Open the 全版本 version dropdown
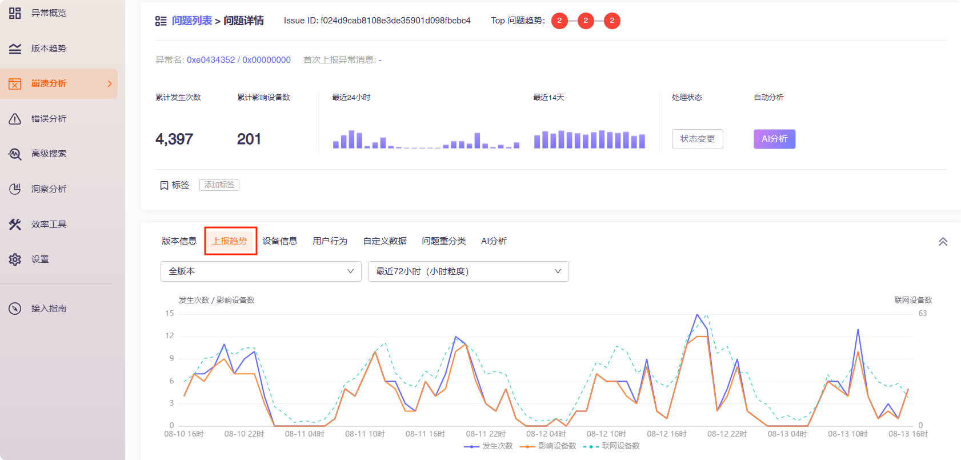This screenshot has height=460, width=961. pyautogui.click(x=261, y=271)
